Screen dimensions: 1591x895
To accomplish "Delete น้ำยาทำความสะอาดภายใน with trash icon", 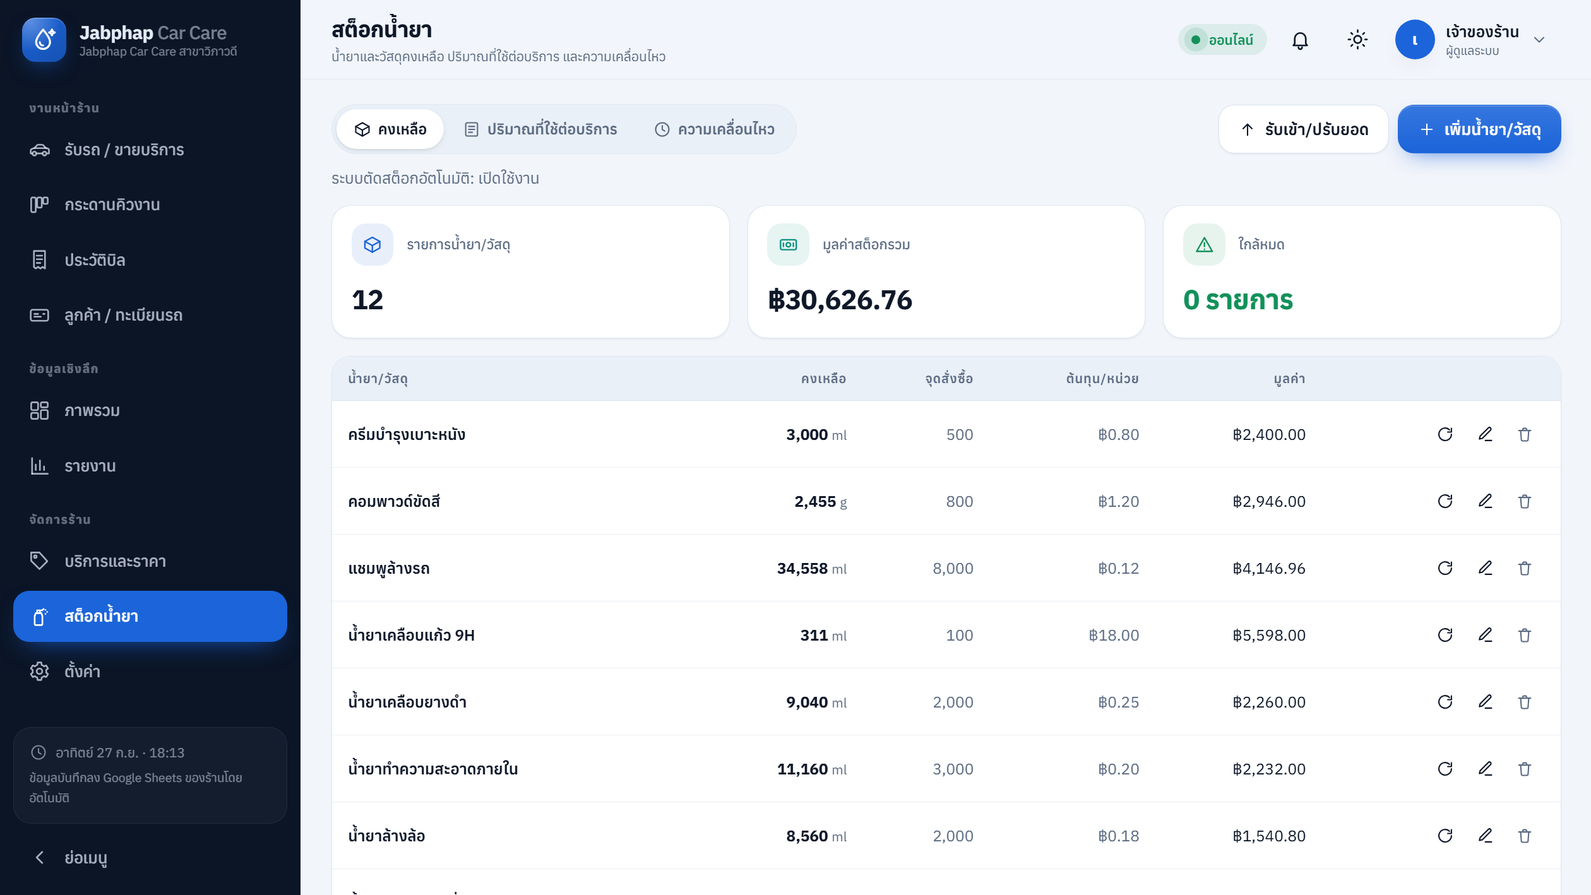I will (1525, 769).
